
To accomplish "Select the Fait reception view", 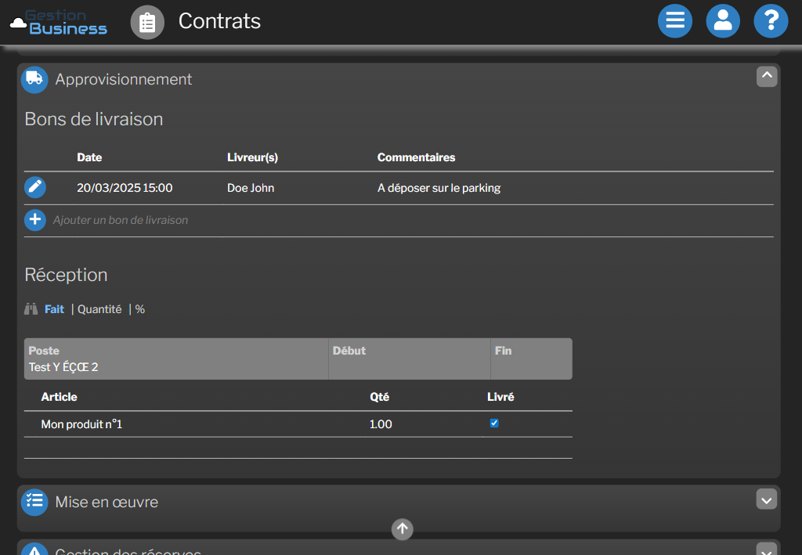I will 54,309.
